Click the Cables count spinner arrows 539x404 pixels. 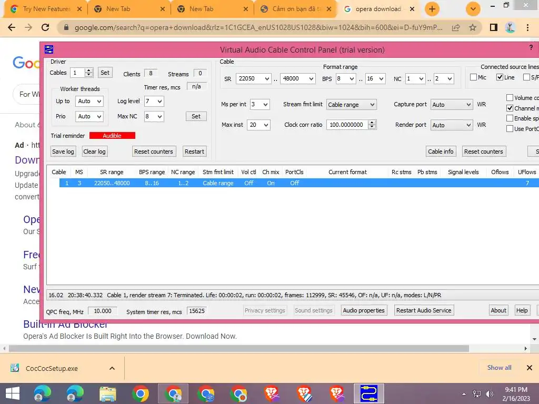click(88, 73)
